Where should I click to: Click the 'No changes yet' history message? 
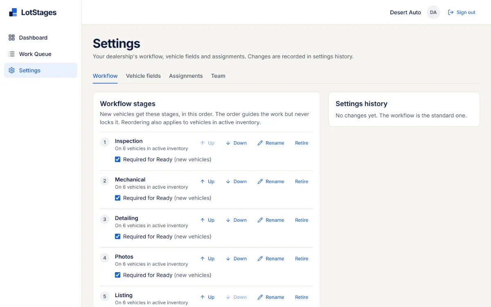point(401,115)
